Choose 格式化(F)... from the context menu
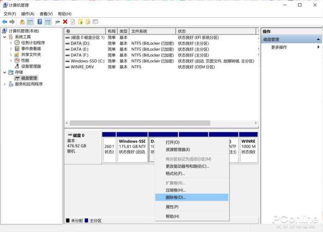This screenshot has width=323, height=232. [192, 173]
